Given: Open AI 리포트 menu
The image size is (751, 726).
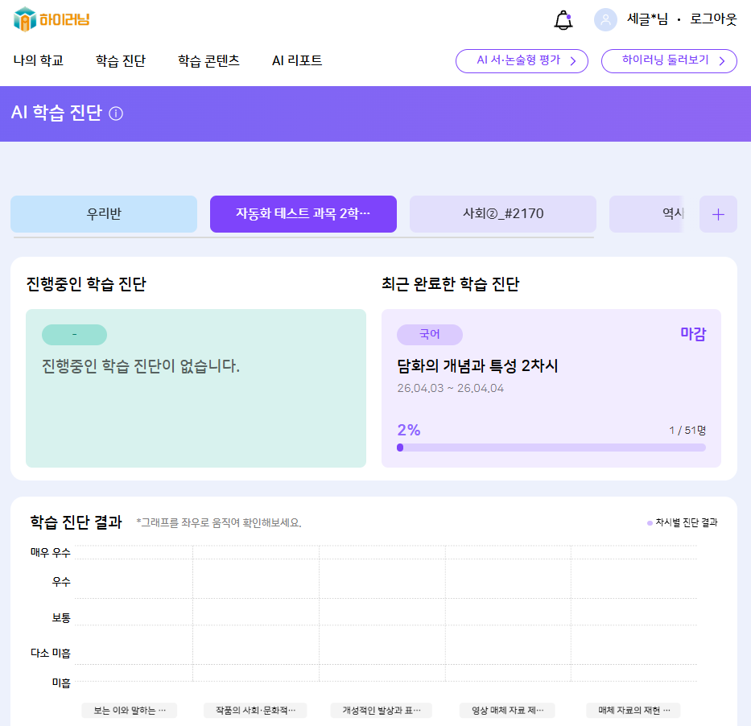Looking at the screenshot, I should [x=297, y=61].
